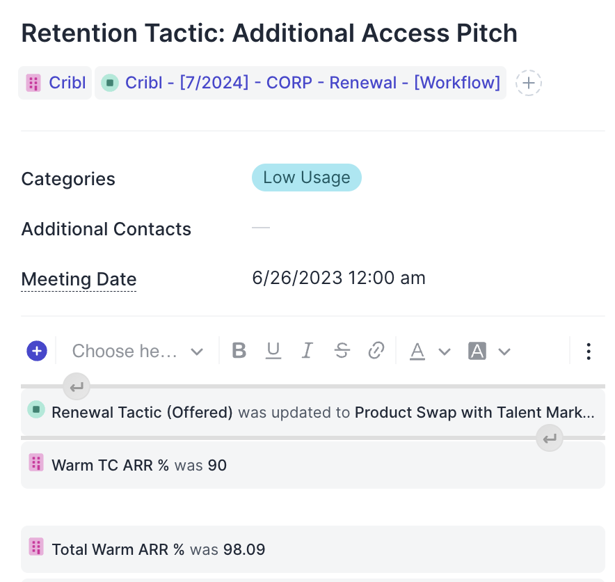
Task: Toggle underline formatting
Action: point(273,351)
